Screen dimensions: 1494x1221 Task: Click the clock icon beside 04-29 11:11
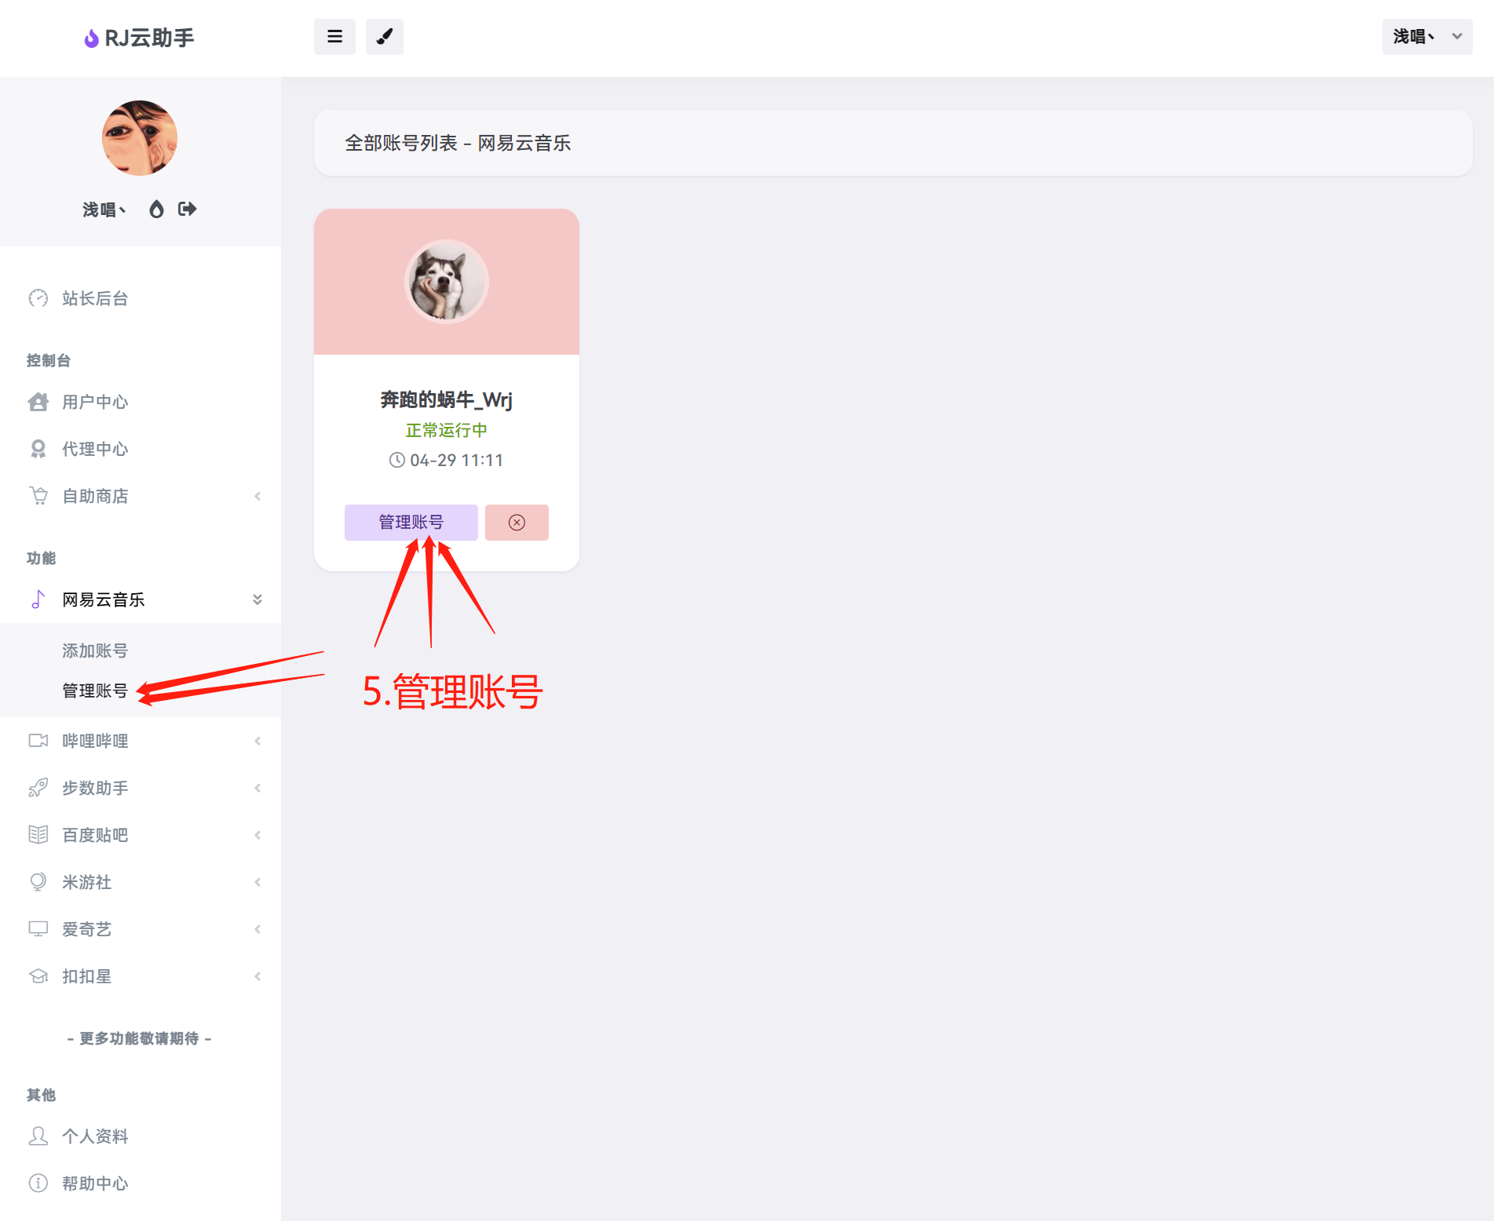(x=397, y=461)
